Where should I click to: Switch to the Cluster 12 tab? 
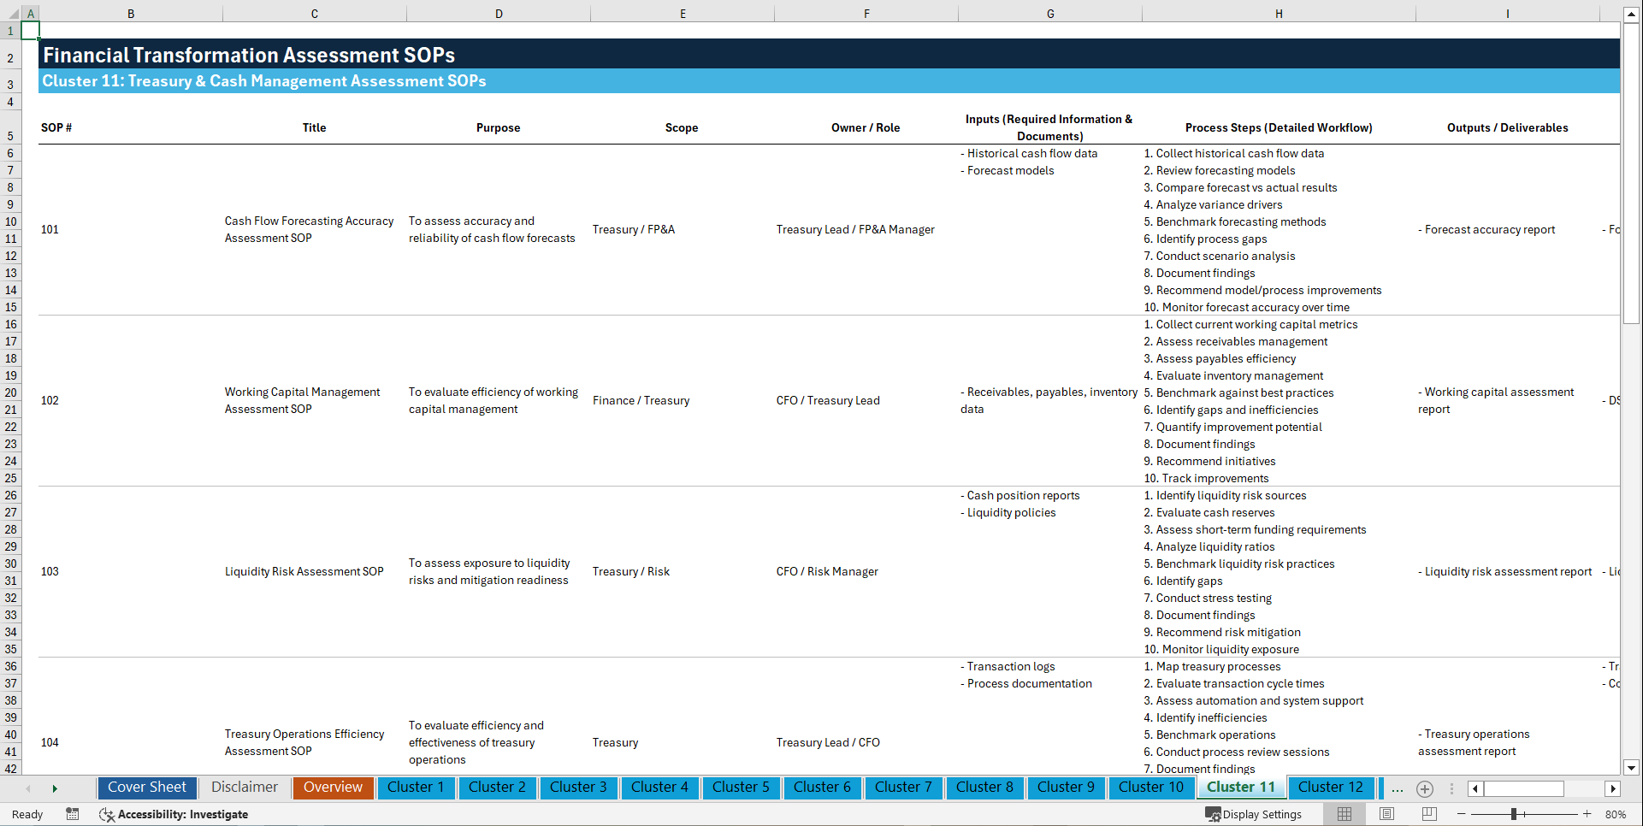coord(1331,788)
